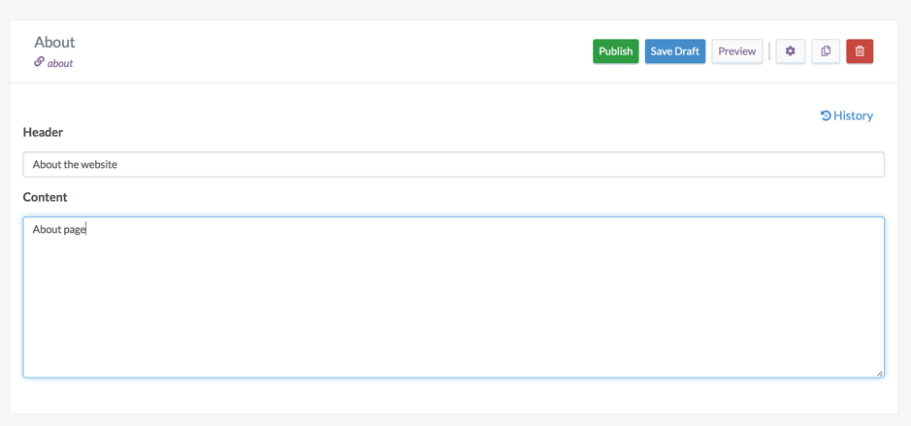Viewport: 911px width, 426px height.
Task: Click the 'Content' field label
Action: [46, 197]
